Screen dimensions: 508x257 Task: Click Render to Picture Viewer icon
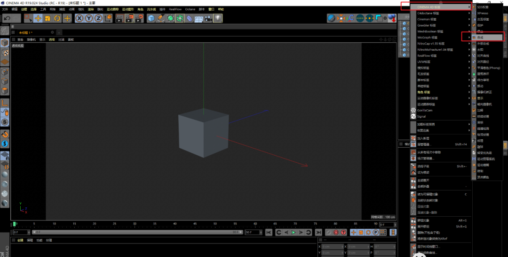129,18
